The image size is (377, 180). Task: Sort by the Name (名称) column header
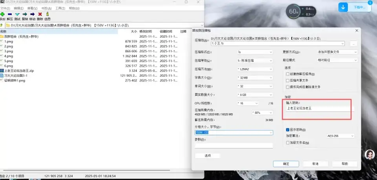point(59,31)
